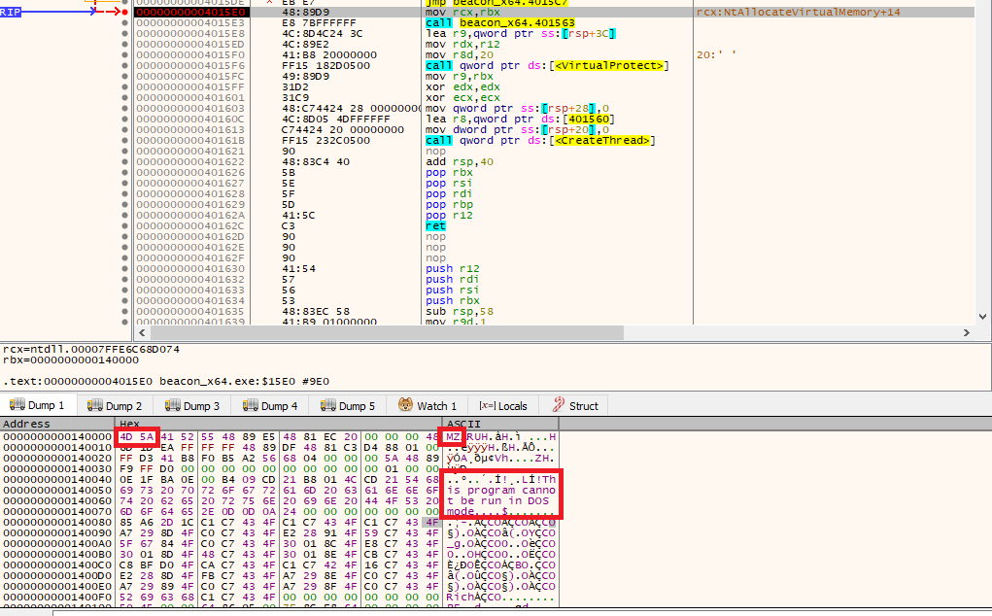Click the Dump 1 tab icon
This screenshot has width=992, height=616.
coord(17,405)
